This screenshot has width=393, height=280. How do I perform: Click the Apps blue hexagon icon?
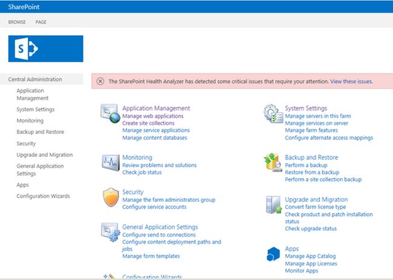point(273,254)
